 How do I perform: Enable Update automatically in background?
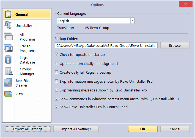(x=56, y=64)
